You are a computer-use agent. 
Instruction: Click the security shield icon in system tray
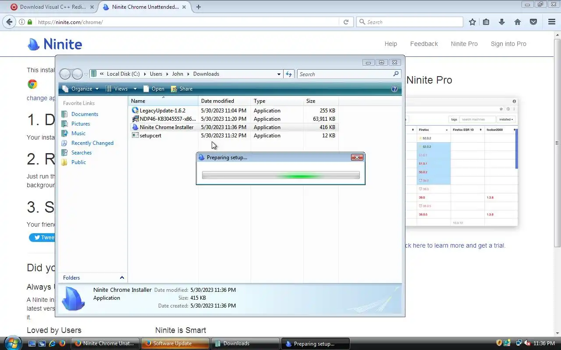pos(499,343)
